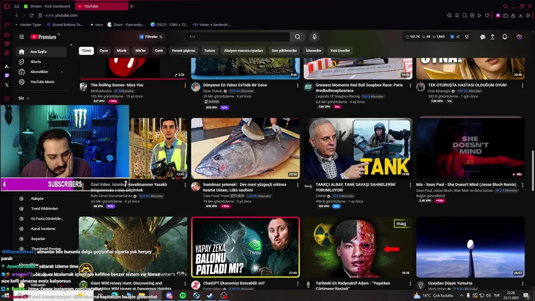The image size is (535, 301).
Task: Open the YouTube hamburger guide menu
Action: (x=22, y=37)
